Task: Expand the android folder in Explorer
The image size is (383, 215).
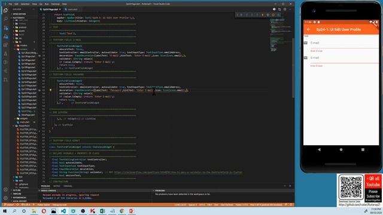Action: (23, 27)
